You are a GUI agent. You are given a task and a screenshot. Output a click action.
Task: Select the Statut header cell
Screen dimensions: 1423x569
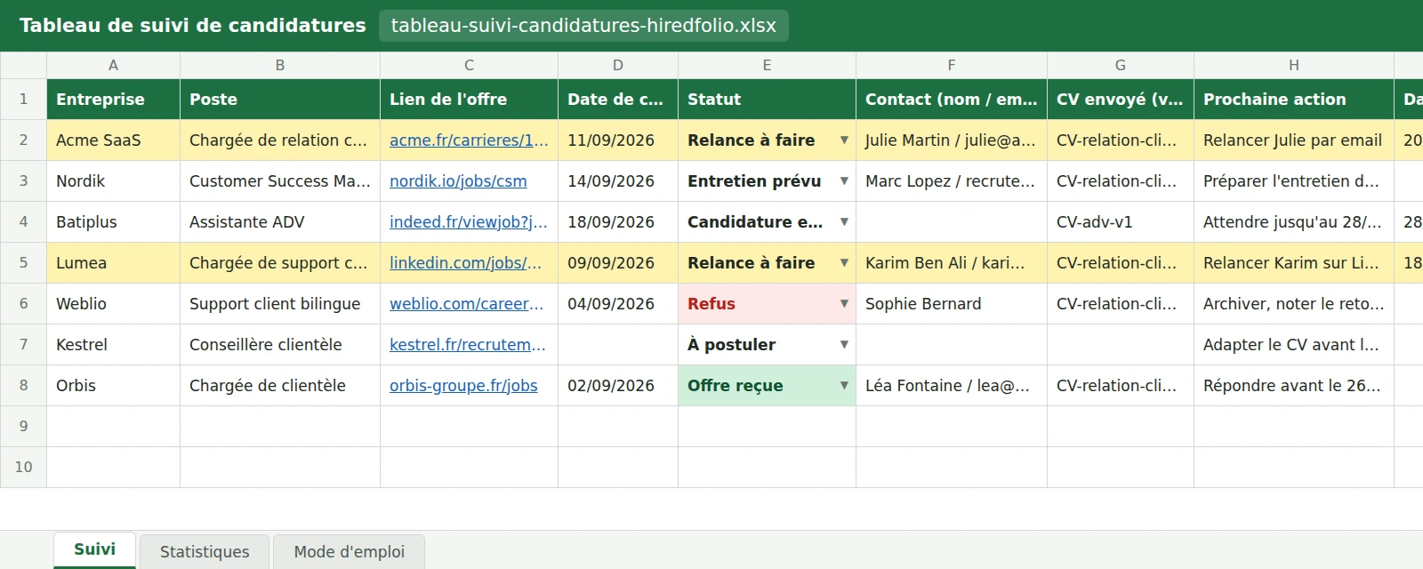(767, 100)
